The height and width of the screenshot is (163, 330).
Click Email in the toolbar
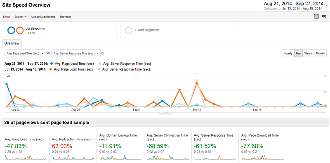pyautogui.click(x=7, y=17)
